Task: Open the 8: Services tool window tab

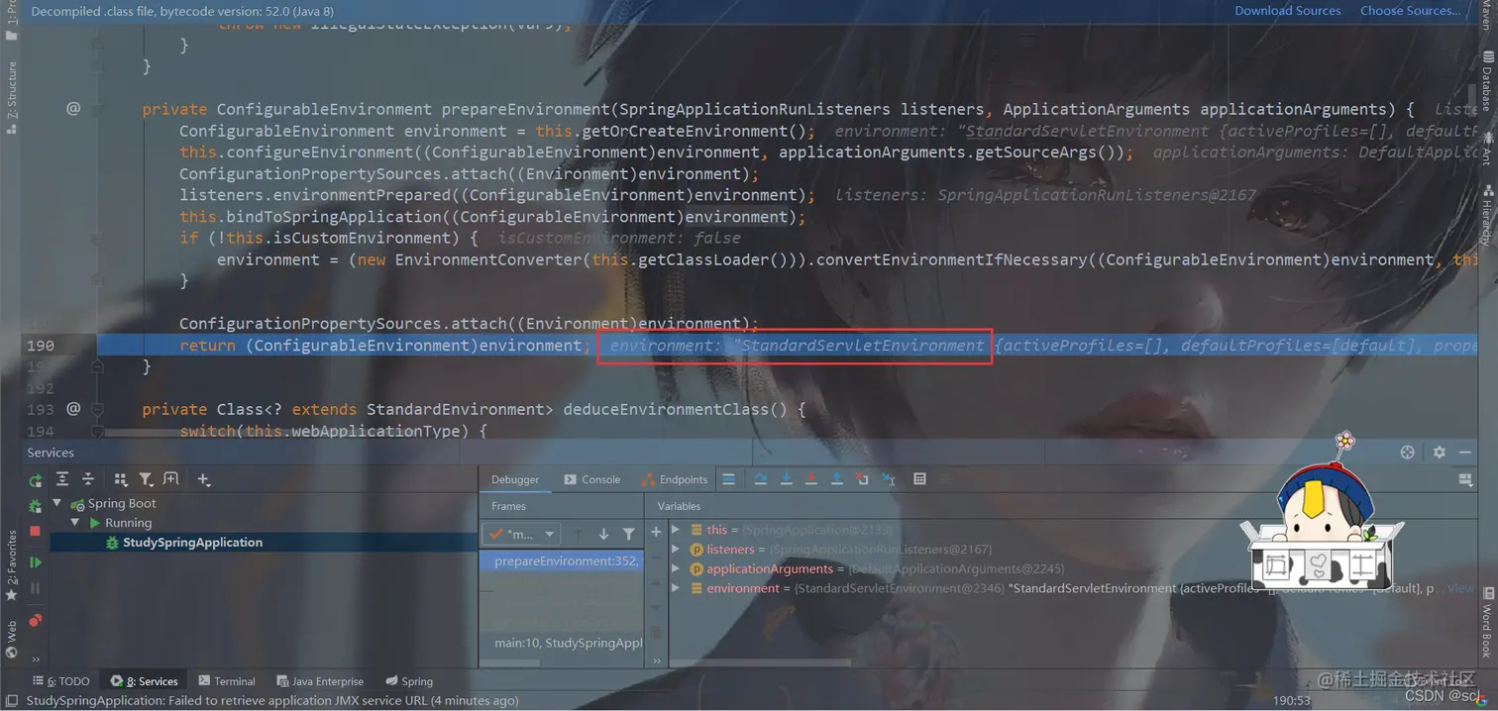Action: (145, 681)
